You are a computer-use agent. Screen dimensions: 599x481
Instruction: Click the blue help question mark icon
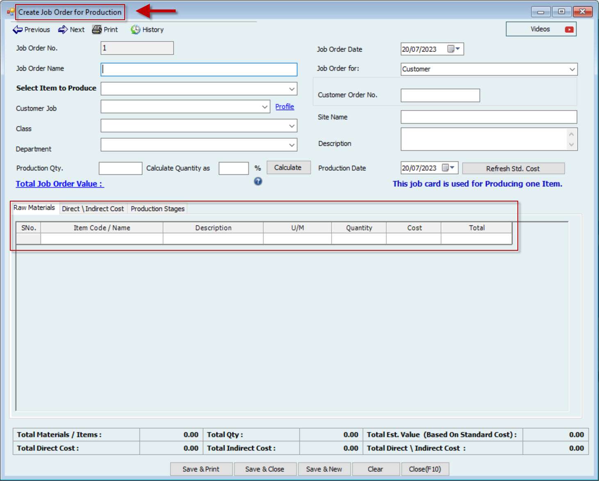258,181
